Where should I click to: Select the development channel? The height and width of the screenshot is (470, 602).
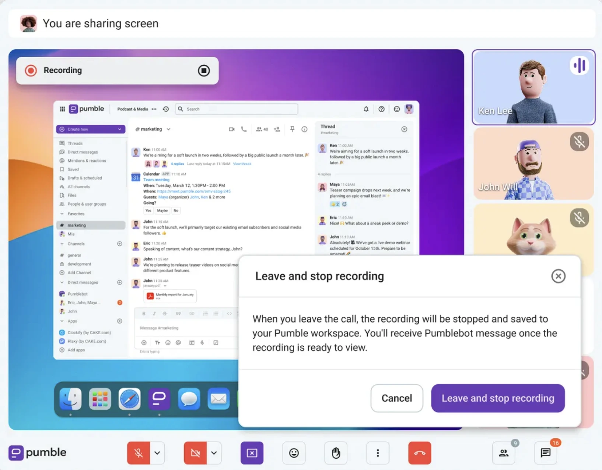(x=79, y=264)
